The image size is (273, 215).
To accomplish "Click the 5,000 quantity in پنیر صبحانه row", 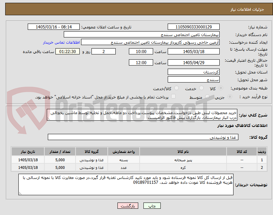I will pos(60,160).
